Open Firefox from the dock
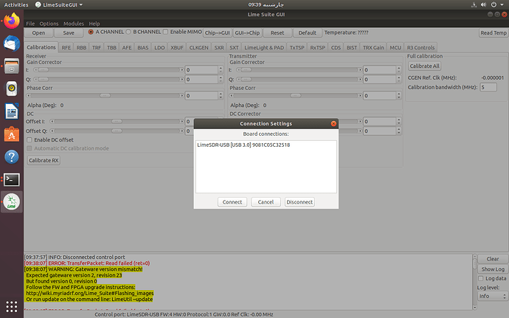This screenshot has height=318, width=509. [x=12, y=21]
